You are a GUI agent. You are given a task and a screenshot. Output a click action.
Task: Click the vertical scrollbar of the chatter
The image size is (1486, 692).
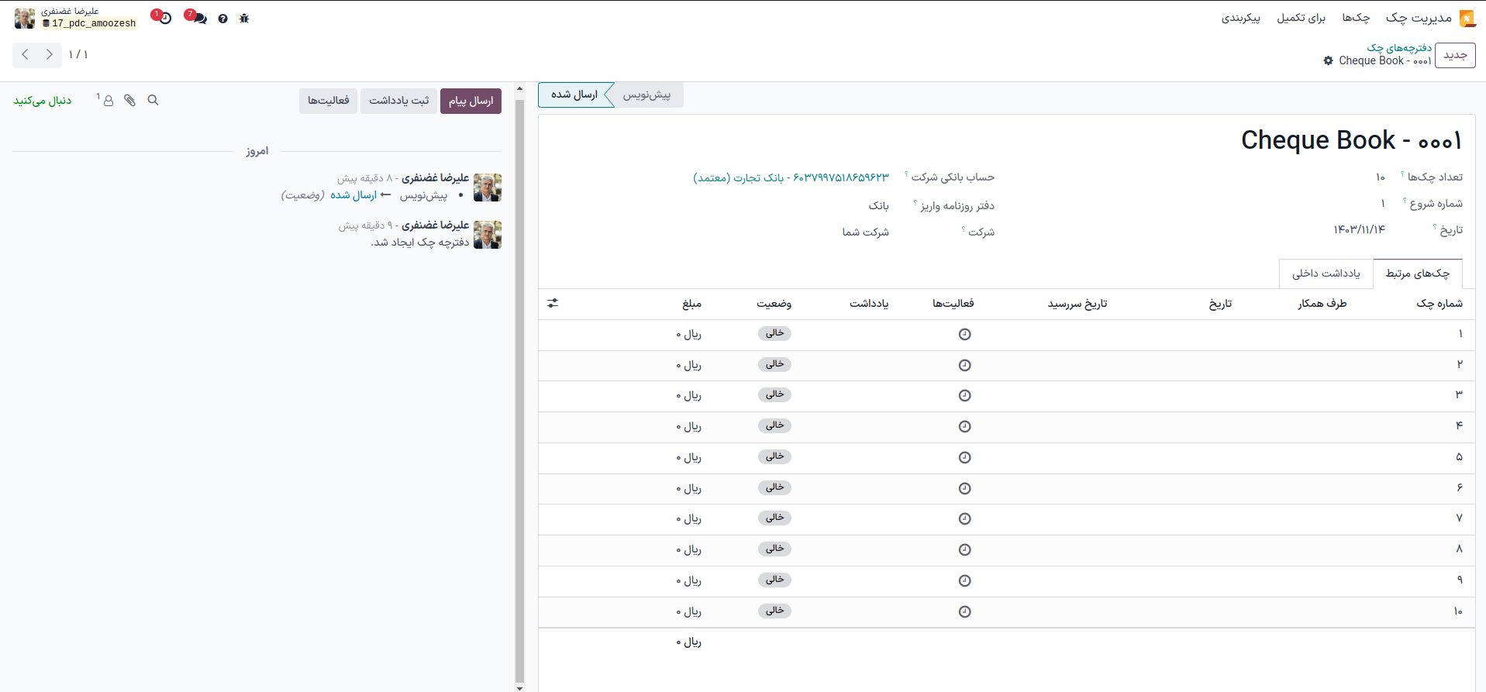[519, 387]
